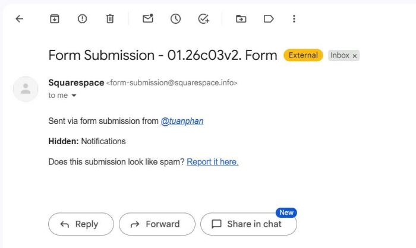
Task: Mark the email as unread
Action: pos(148,19)
